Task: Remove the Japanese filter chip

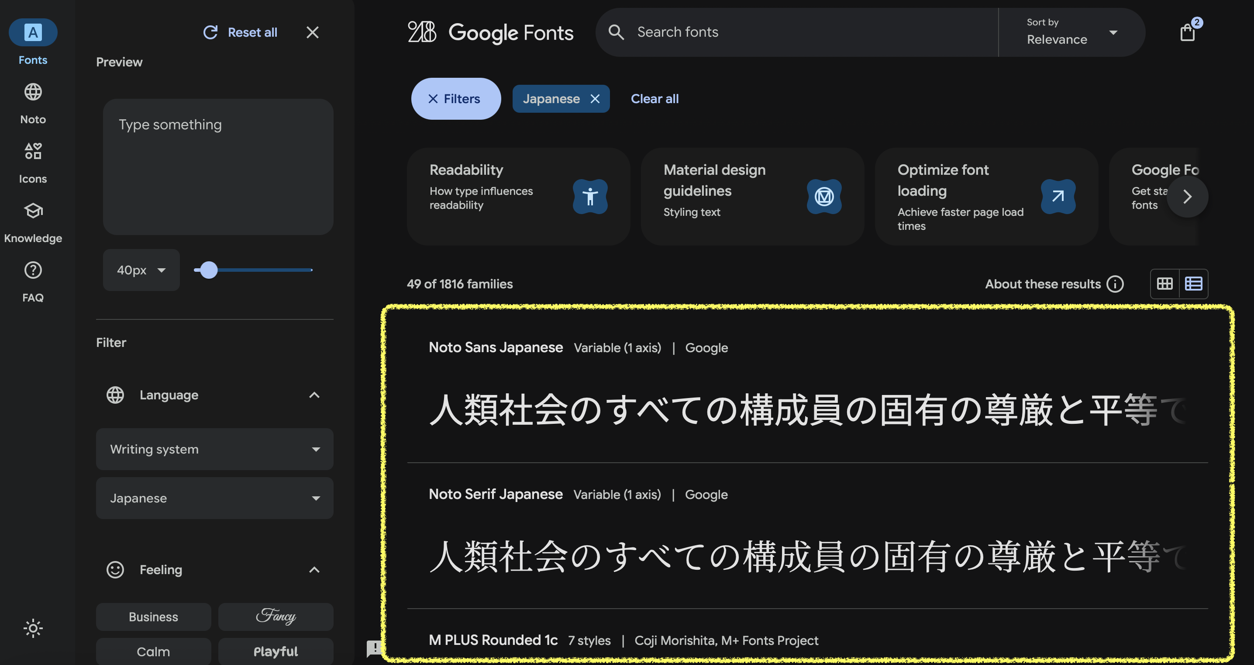Action: [595, 99]
